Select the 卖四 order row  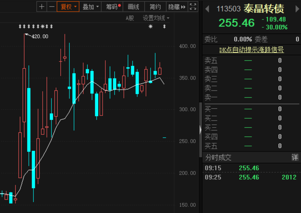(x=252, y=70)
